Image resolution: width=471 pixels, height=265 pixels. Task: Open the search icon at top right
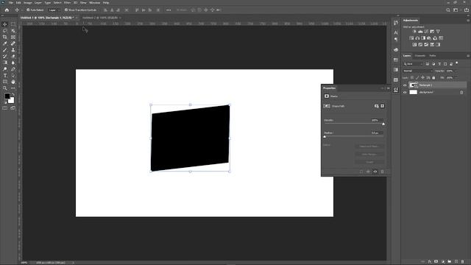[x=448, y=10]
